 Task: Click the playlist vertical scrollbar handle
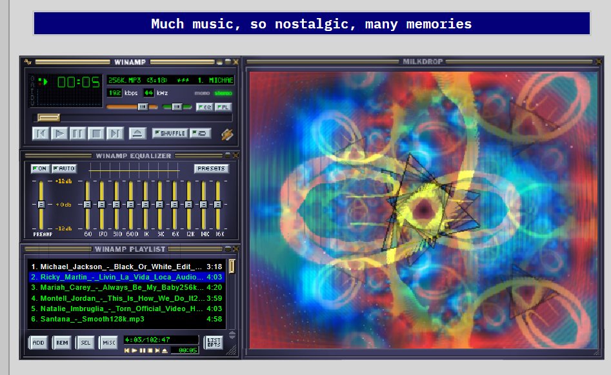coord(232,267)
